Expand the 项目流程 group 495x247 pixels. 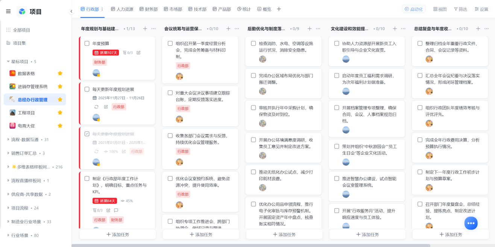coord(8,208)
